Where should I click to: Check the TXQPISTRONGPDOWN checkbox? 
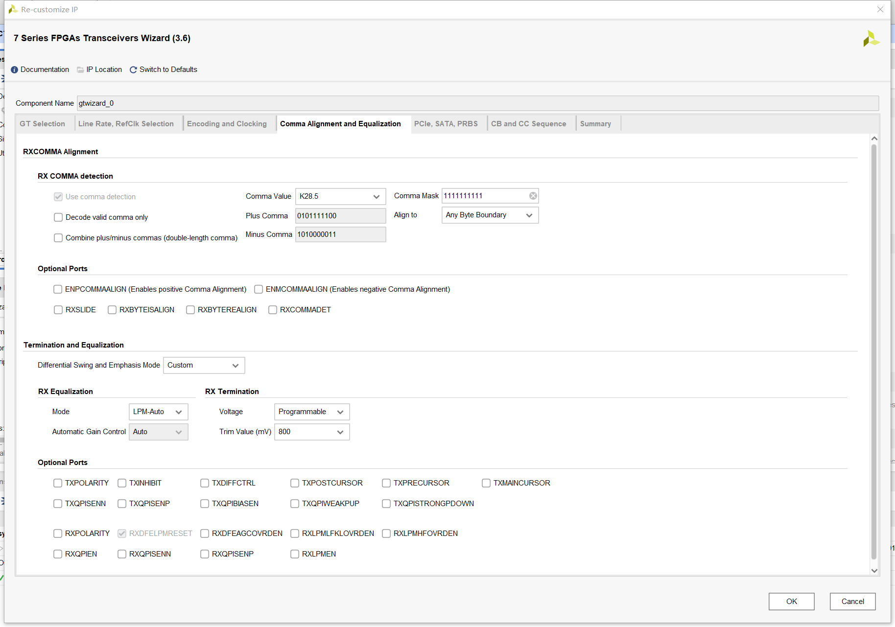(x=386, y=504)
